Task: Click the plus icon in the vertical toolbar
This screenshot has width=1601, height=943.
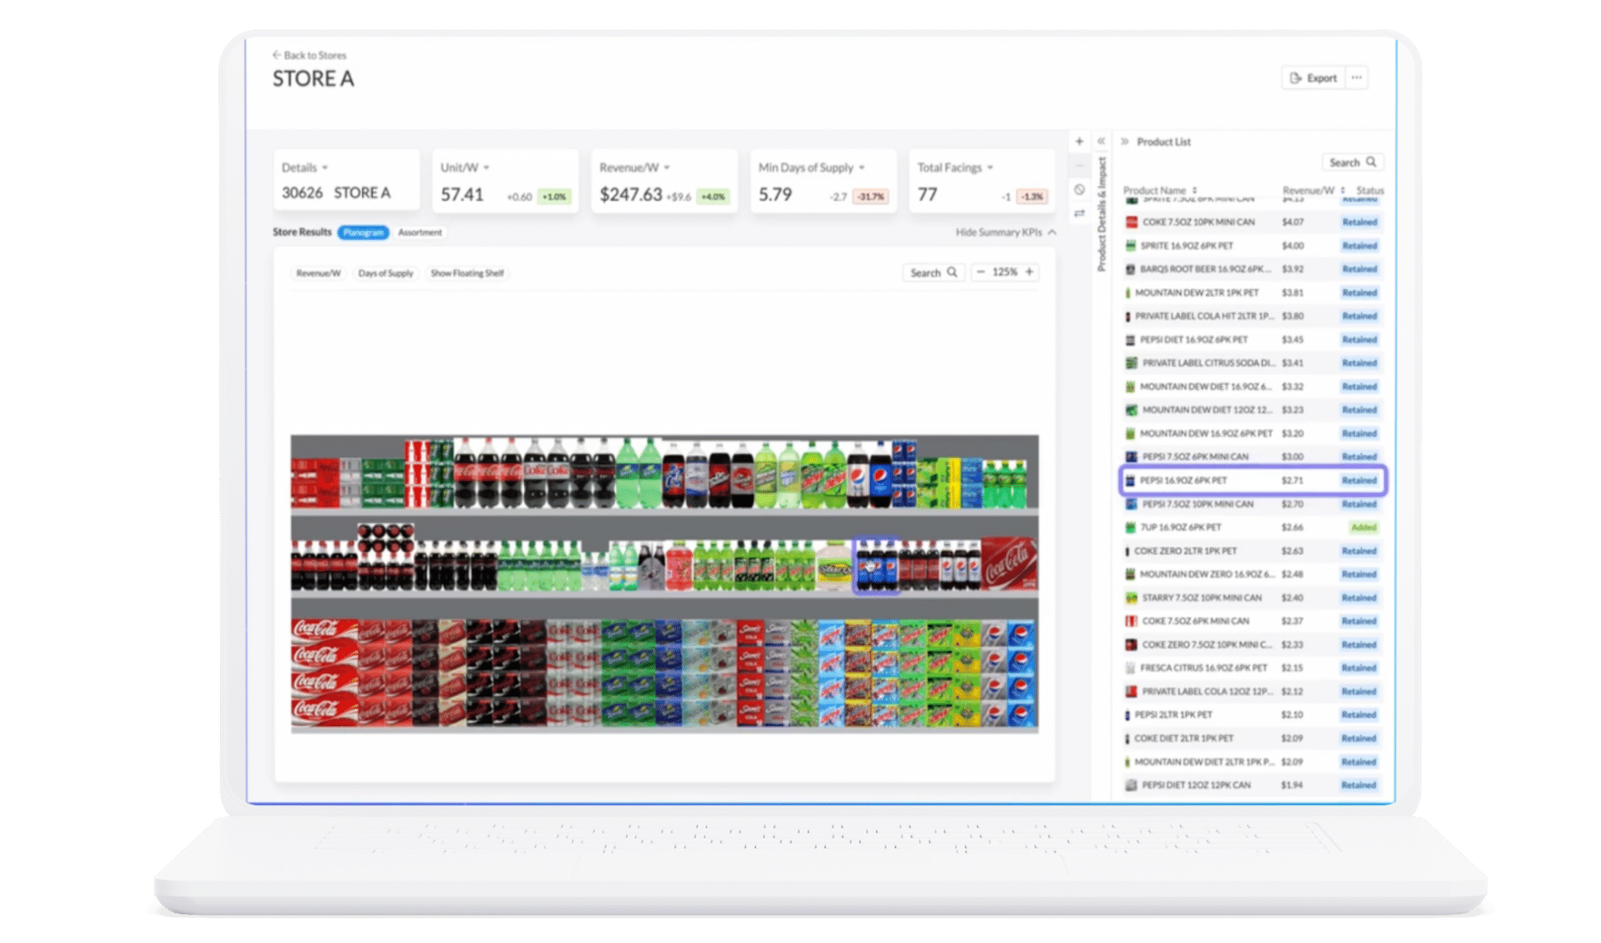Action: [1079, 141]
